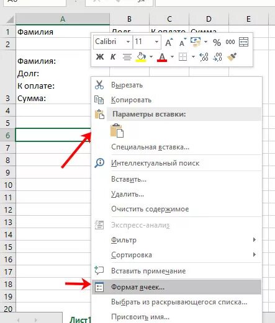Select Очистить содержимое entry
275x323 pixels.
177,209
